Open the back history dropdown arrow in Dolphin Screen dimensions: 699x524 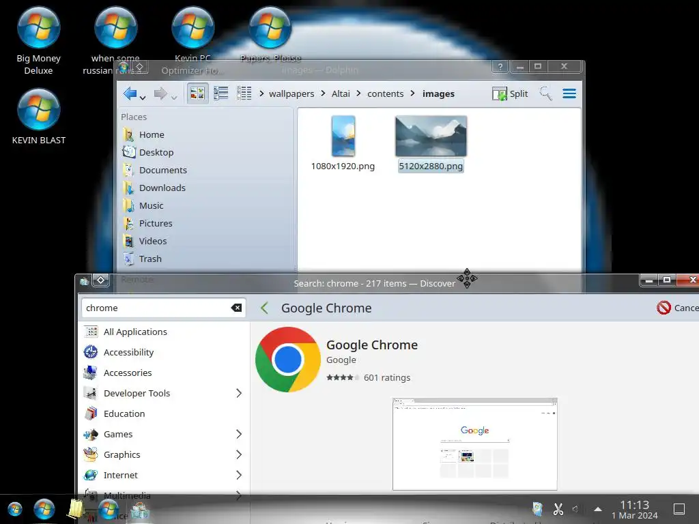[143, 97]
